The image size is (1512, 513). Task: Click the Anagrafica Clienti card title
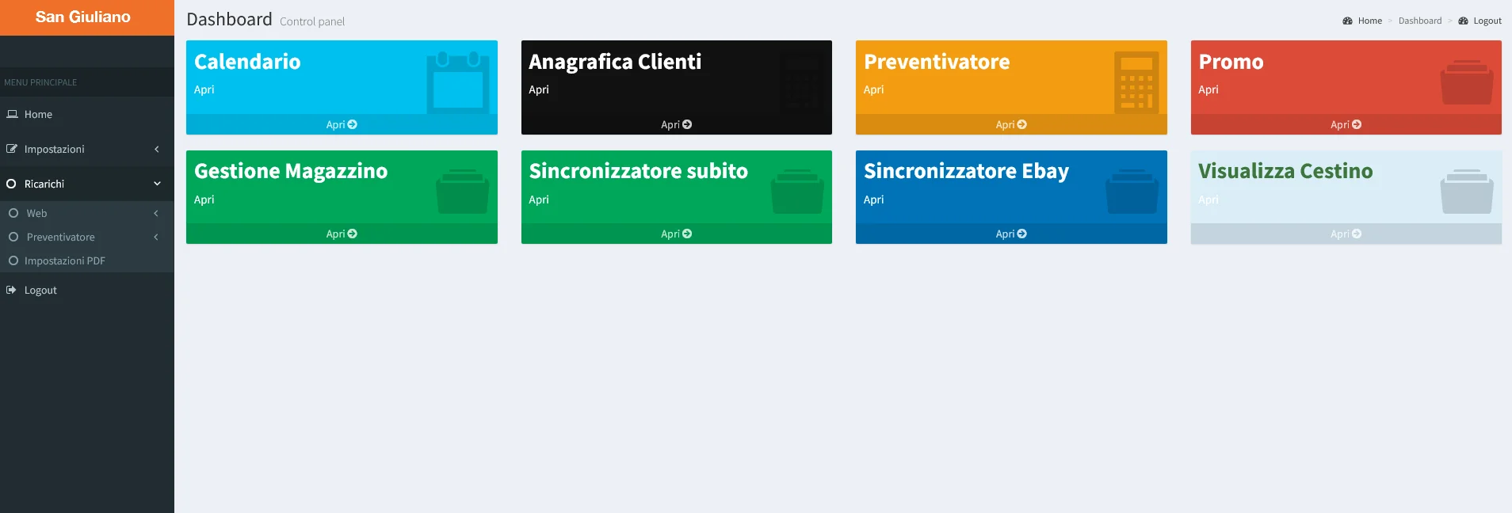tap(615, 62)
